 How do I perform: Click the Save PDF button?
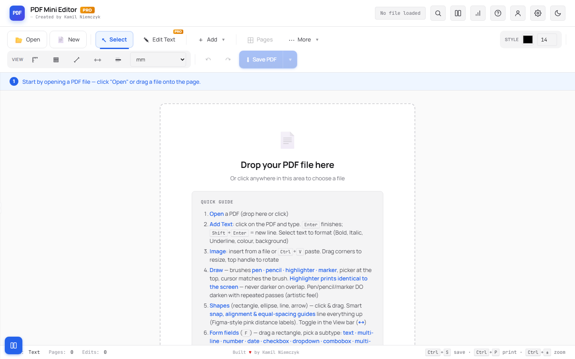(261, 59)
